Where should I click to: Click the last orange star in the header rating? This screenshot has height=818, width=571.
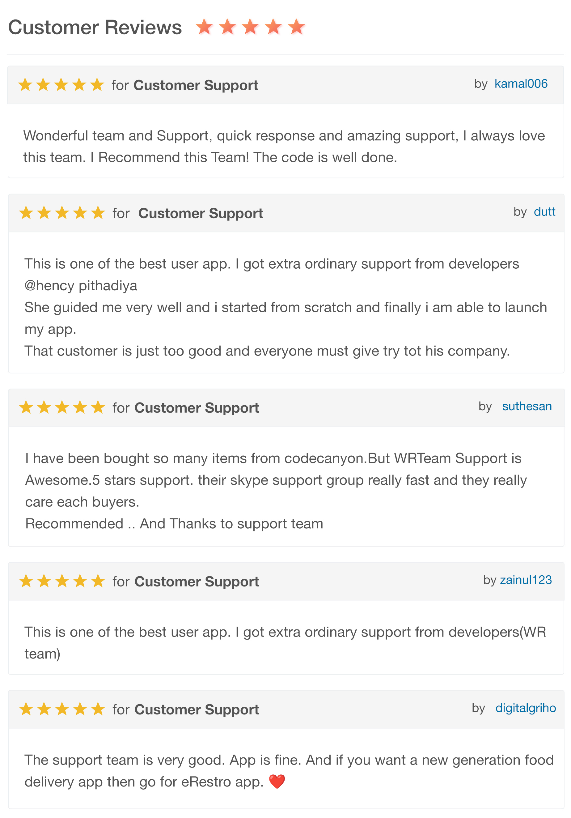coord(296,27)
